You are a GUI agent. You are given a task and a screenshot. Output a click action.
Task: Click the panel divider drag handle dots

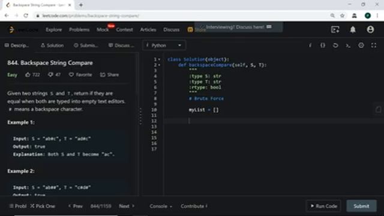[140, 116]
